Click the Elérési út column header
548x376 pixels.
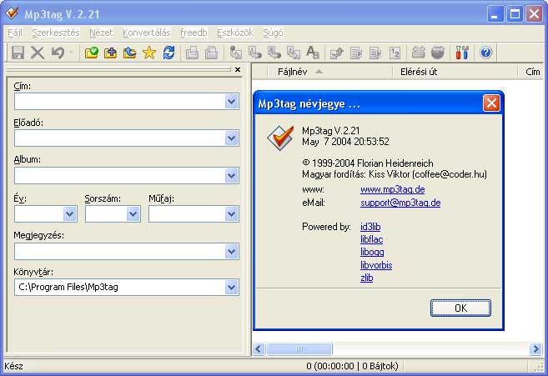tap(455, 72)
